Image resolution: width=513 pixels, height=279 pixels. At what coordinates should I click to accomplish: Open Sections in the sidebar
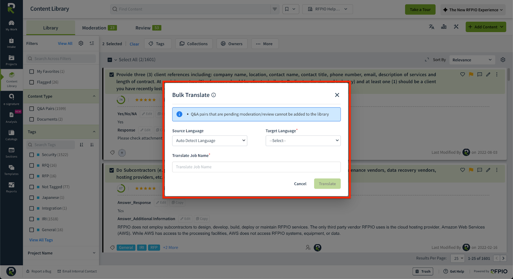click(11, 153)
